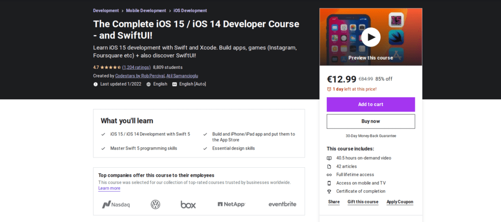501x222 pixels.
Task: Click the closed captions icon
Action: click(175, 84)
